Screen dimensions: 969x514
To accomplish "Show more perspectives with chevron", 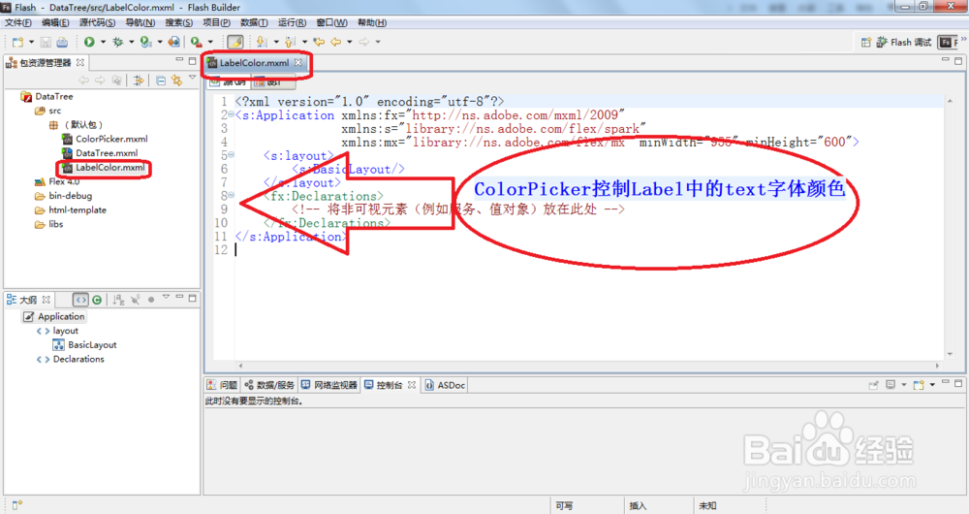I will point(963,39).
